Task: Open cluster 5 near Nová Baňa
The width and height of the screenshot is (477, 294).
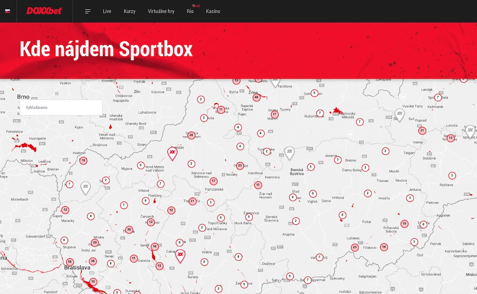Action: click(x=249, y=217)
